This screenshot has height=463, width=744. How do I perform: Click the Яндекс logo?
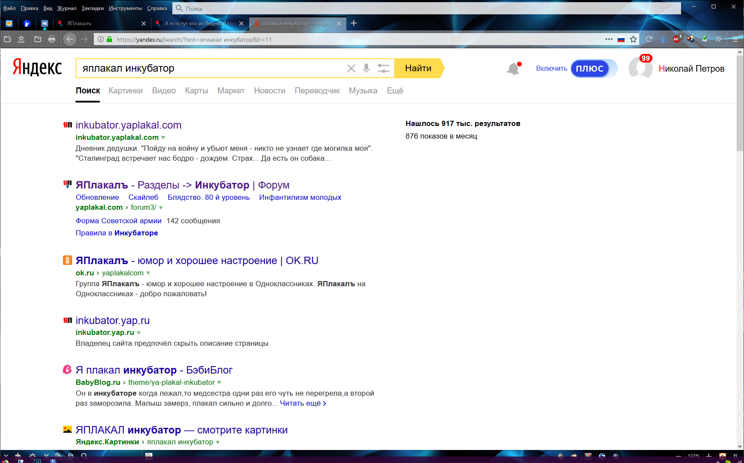[37, 67]
